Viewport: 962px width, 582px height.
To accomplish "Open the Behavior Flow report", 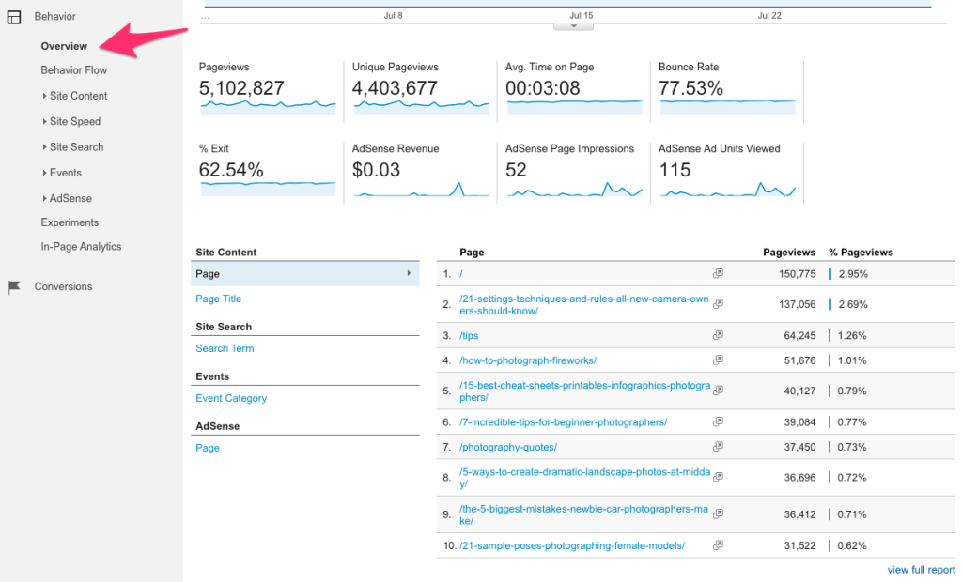I will [x=73, y=69].
